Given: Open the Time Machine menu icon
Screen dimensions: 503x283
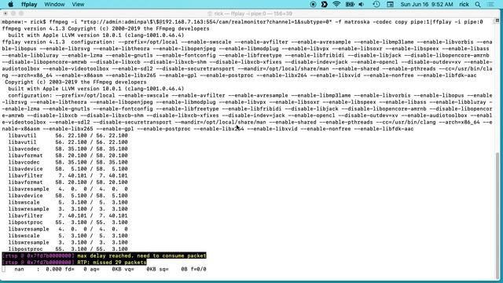Looking at the screenshot, I should [376, 4].
